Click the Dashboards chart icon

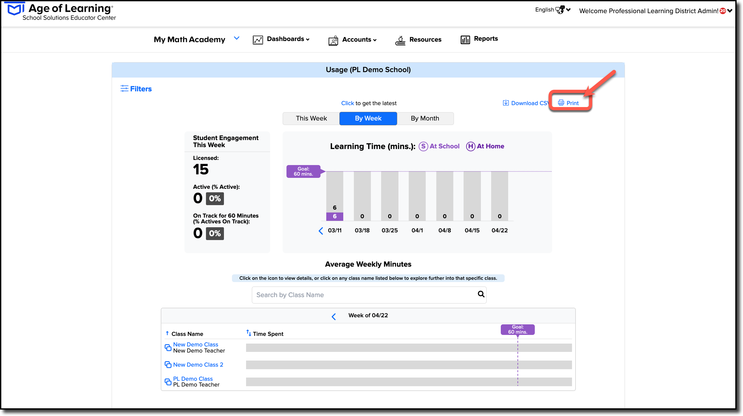click(x=258, y=40)
